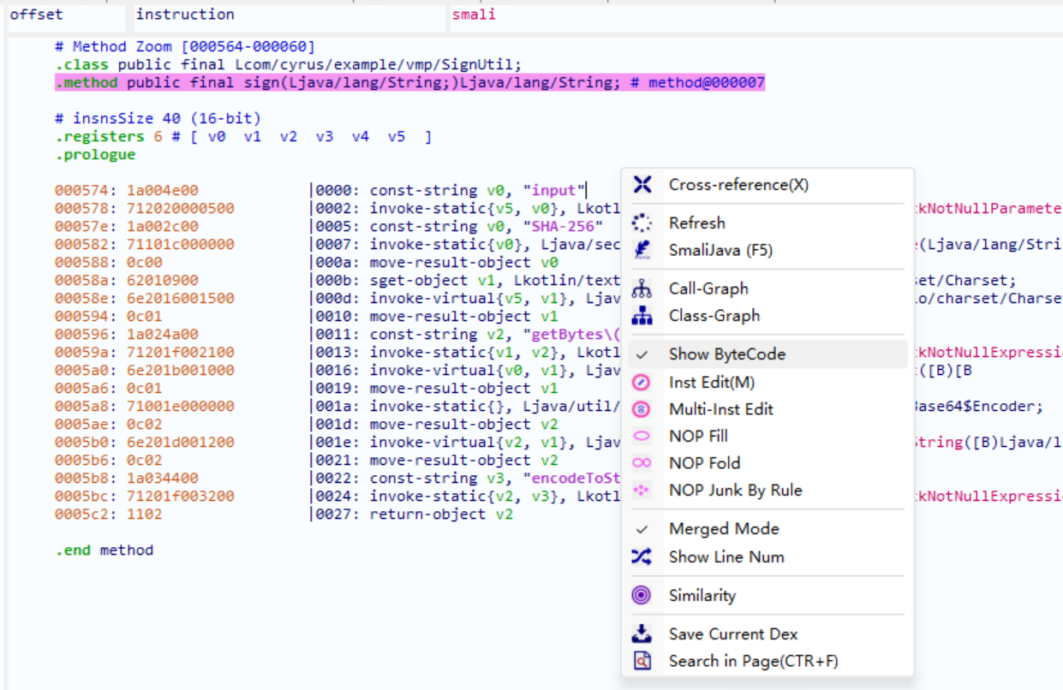Click the offset column header
This screenshot has width=1063, height=690.
pyautogui.click(x=36, y=15)
